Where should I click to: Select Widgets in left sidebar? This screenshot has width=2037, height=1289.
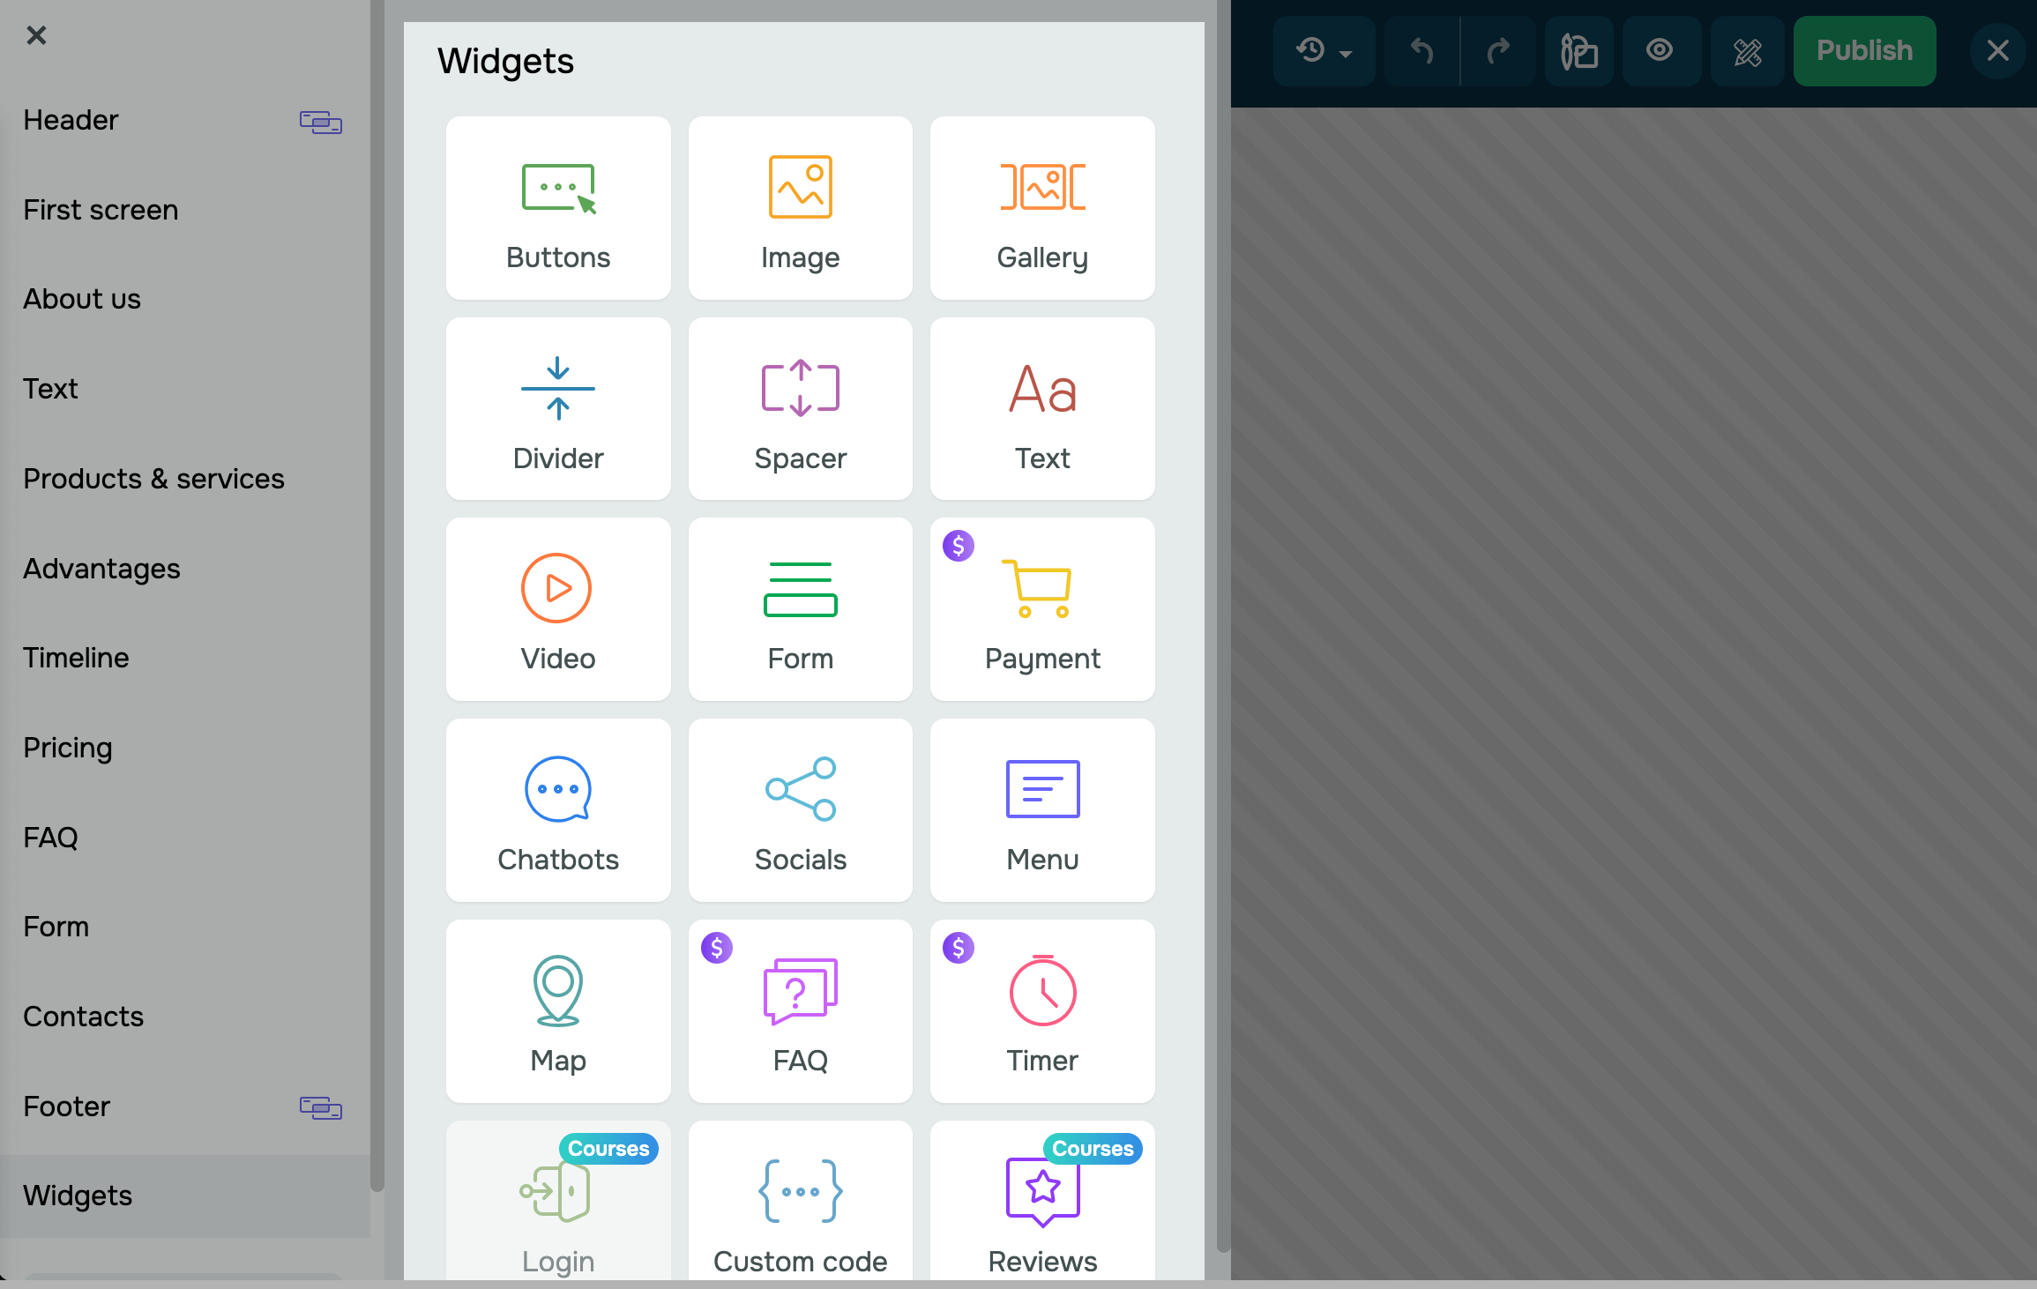tap(78, 1196)
